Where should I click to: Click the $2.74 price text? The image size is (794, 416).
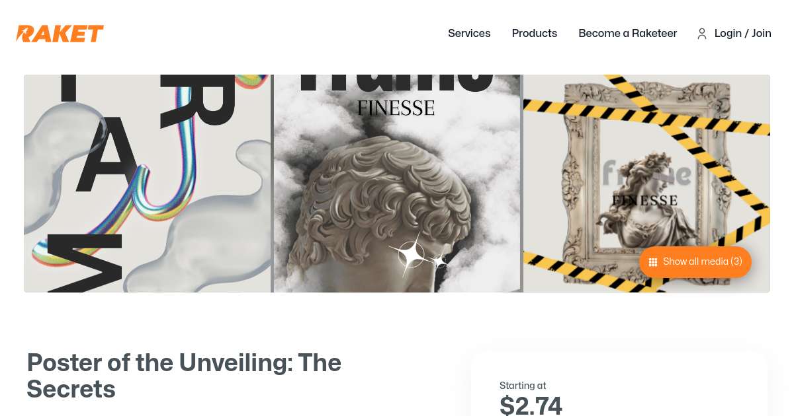(x=531, y=405)
